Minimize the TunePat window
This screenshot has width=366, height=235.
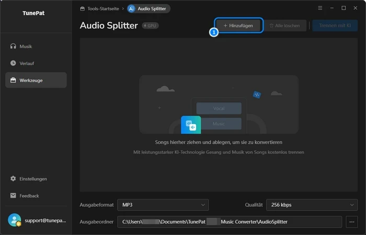coord(332,8)
